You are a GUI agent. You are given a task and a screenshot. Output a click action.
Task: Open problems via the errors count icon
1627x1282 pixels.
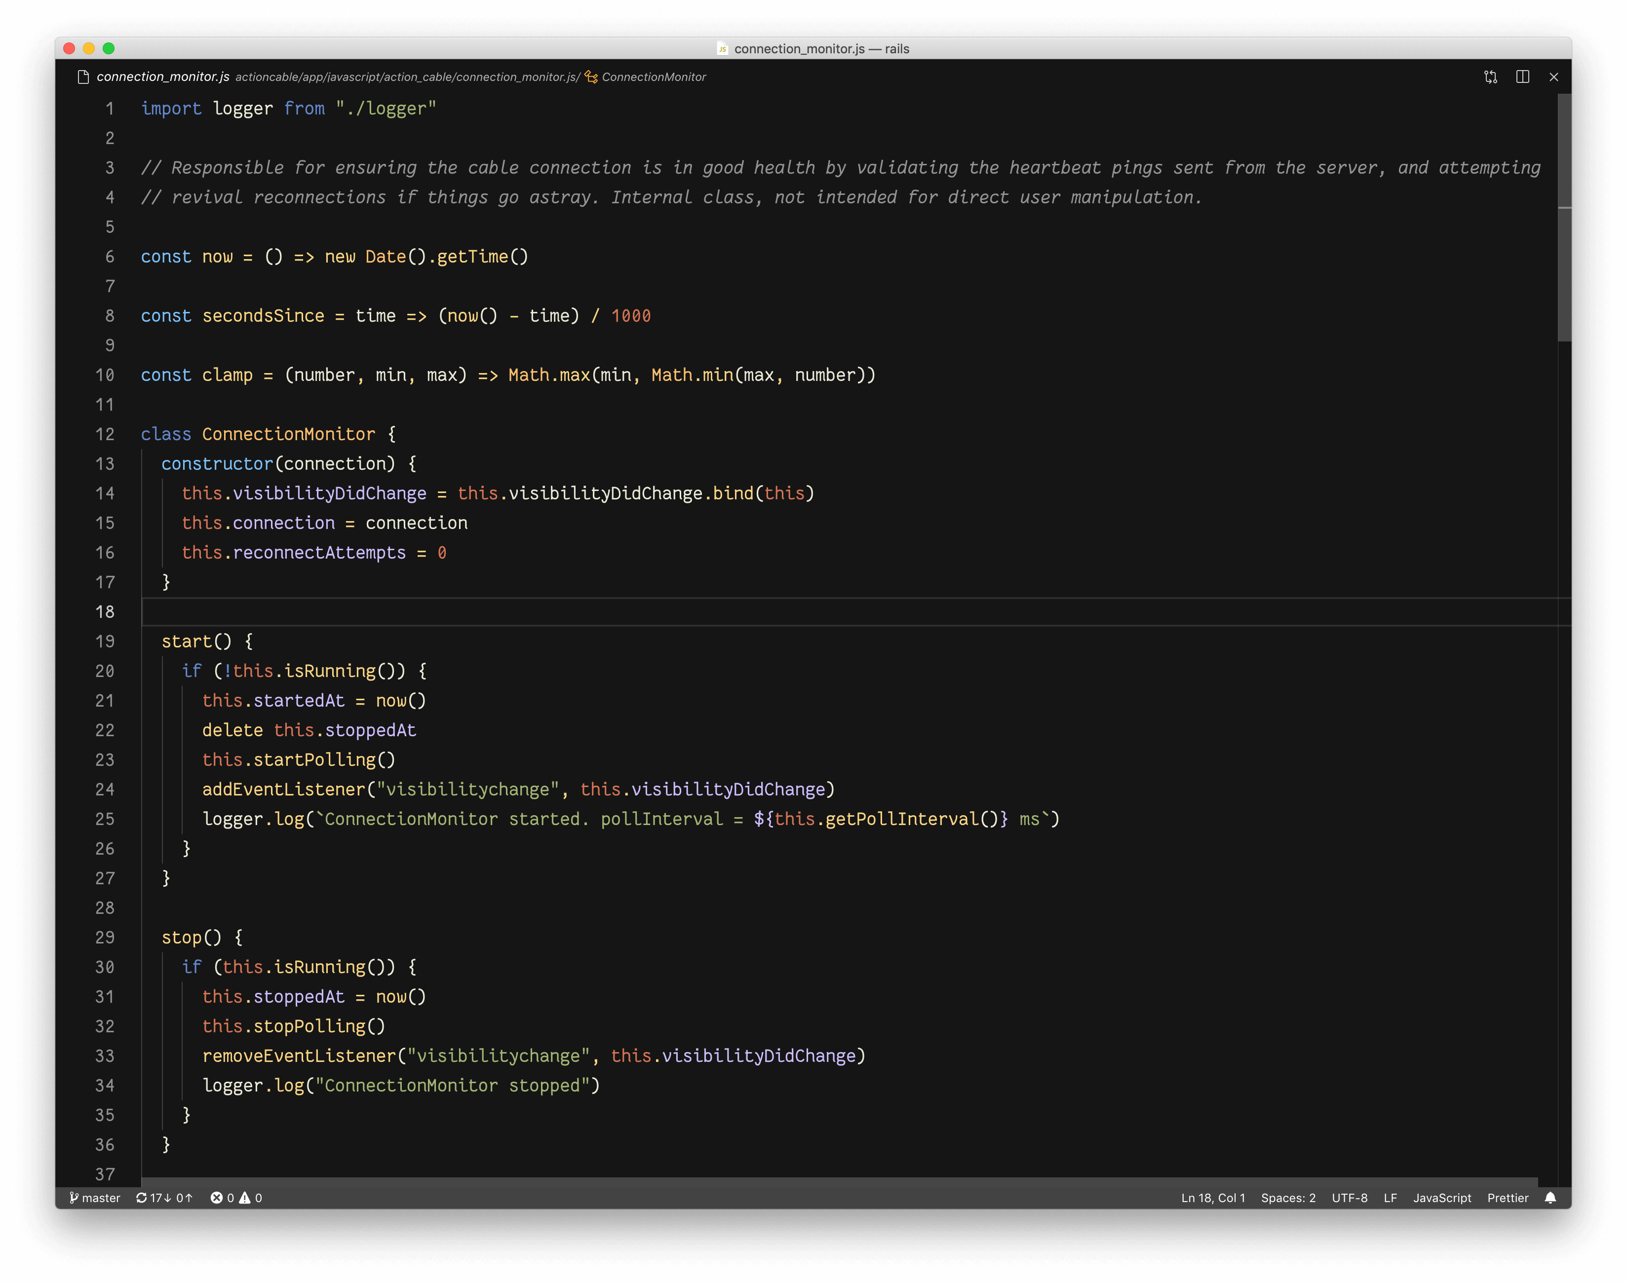point(217,1197)
